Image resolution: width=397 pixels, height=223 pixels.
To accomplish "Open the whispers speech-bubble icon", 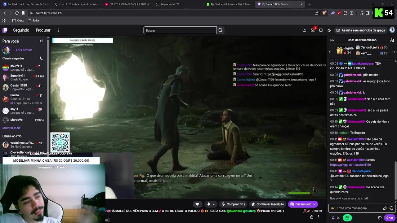I will click(x=321, y=30).
